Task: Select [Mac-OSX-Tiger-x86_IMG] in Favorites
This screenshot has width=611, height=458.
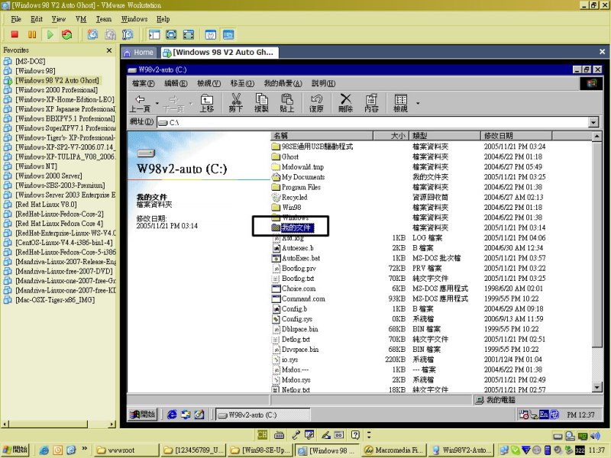Action: [x=55, y=299]
